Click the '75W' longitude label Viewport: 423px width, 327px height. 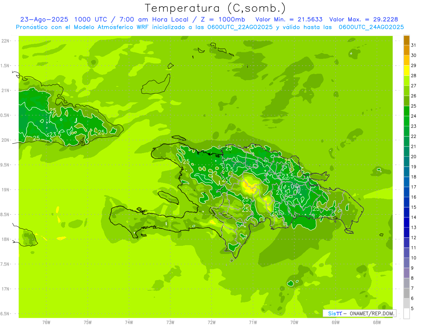click(88, 322)
